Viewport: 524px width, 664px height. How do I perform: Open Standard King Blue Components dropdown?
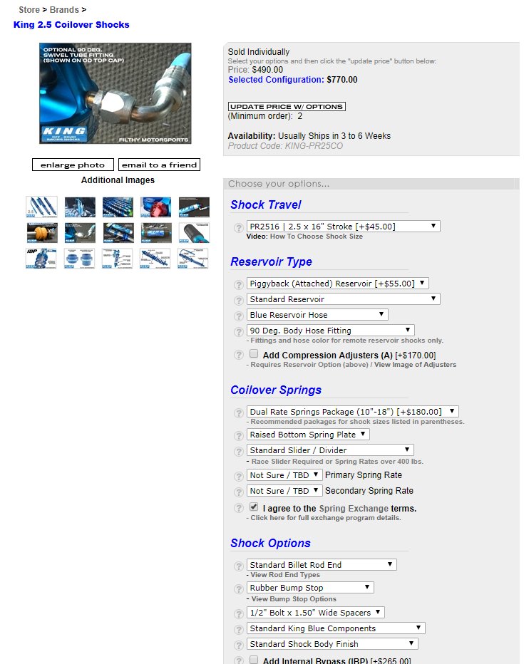[x=336, y=628]
